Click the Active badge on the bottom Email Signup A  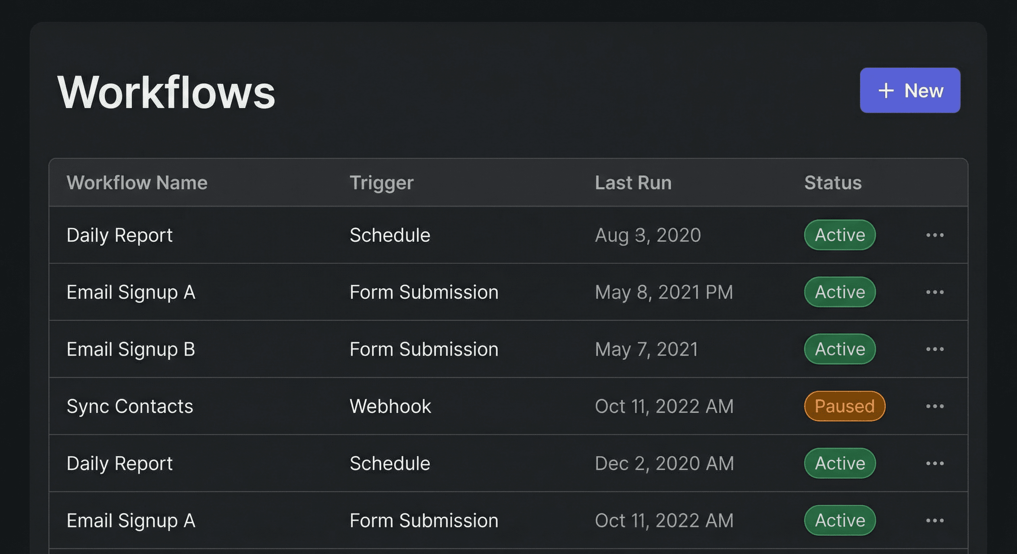click(x=839, y=520)
